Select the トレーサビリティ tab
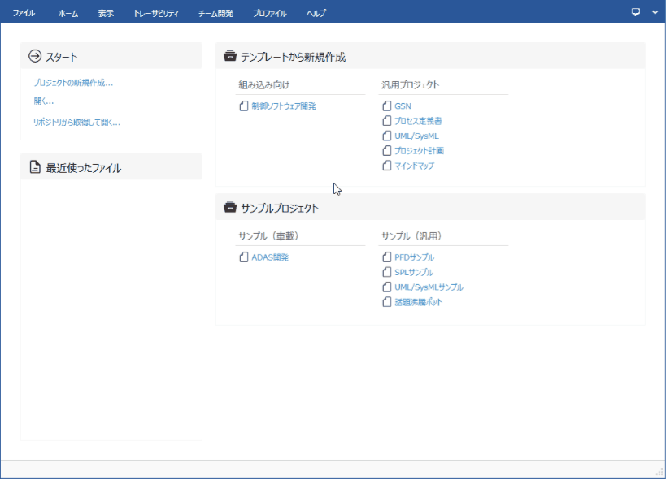 [x=156, y=13]
